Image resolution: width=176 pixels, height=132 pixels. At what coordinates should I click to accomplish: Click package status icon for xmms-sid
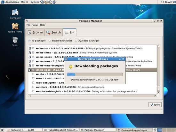click(x=30, y=48)
